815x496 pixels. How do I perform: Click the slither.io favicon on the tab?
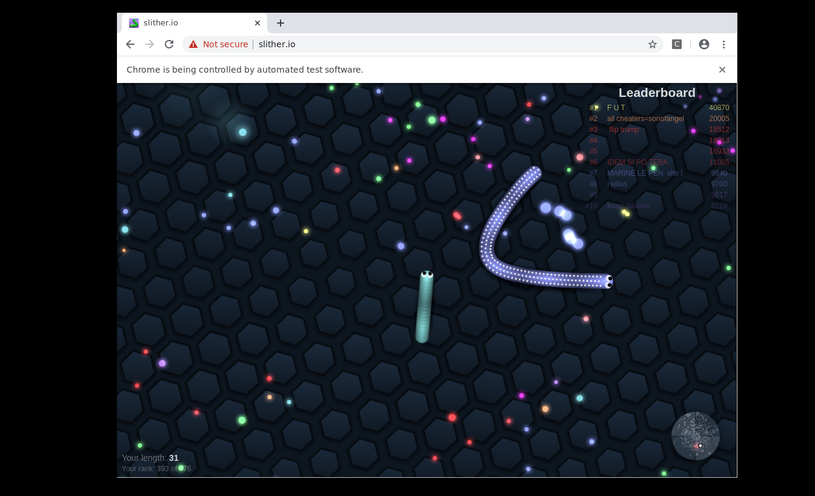(134, 23)
